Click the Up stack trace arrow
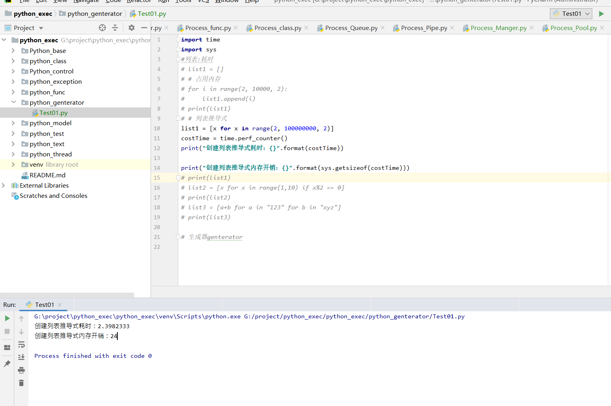The width and height of the screenshot is (611, 406). (21, 318)
